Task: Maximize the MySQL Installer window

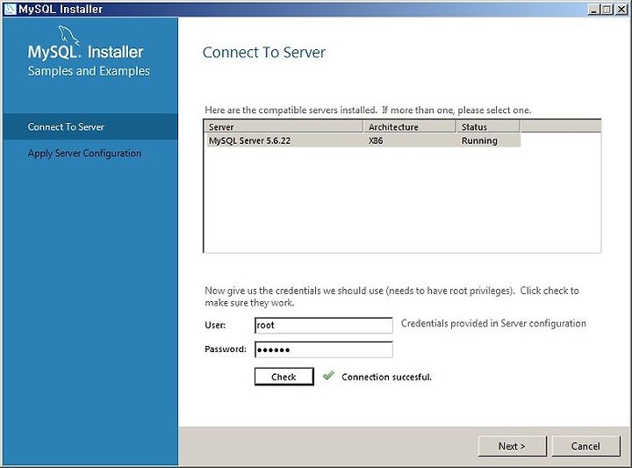Action: tap(607, 10)
